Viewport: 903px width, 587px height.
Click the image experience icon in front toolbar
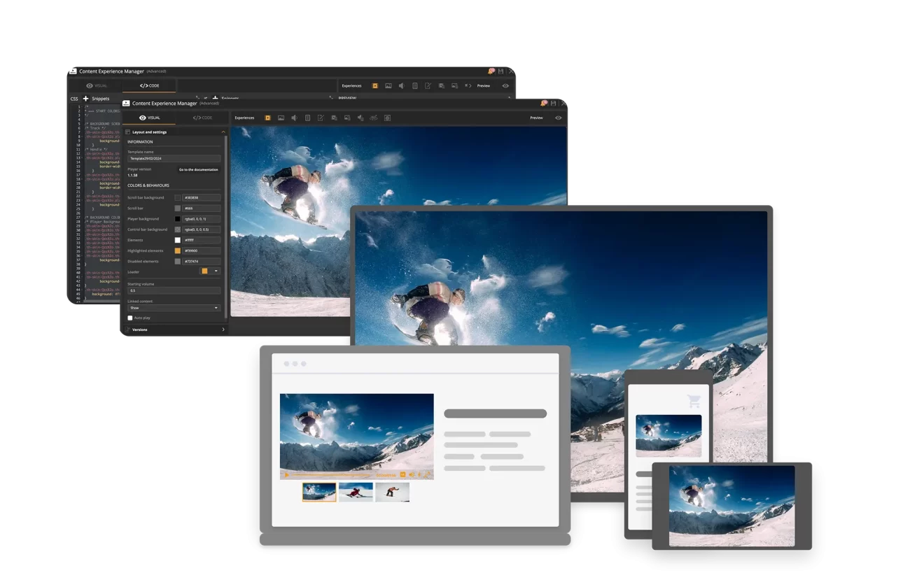click(281, 118)
